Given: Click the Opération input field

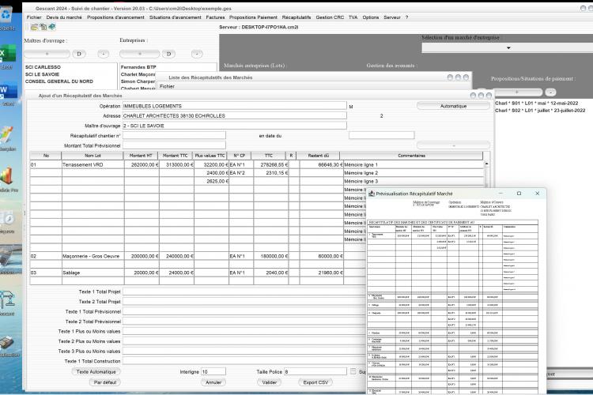Looking at the screenshot, I should [x=234, y=106].
